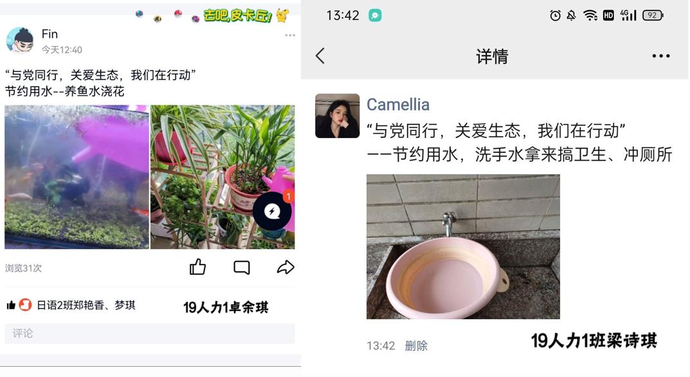
Task: Tap the green app icon in status bar
Action: (375, 15)
